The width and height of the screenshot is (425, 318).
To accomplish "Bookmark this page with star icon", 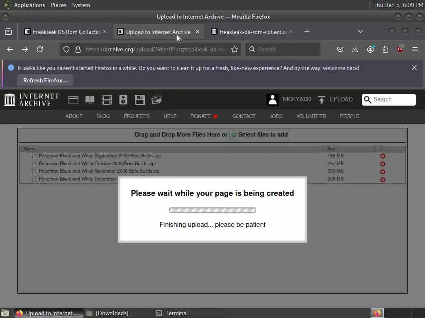I will coord(234,49).
